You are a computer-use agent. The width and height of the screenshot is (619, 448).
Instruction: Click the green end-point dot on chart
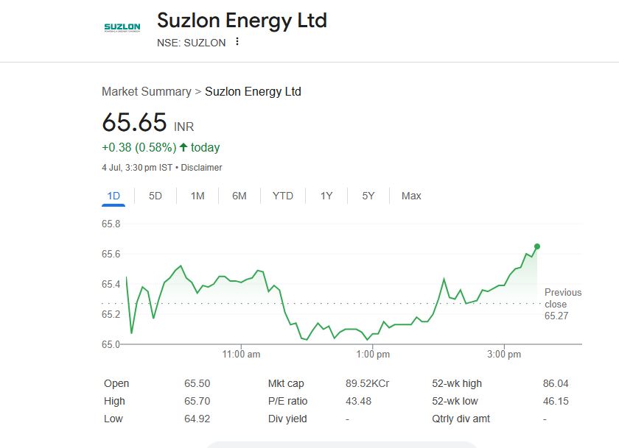pyautogui.click(x=537, y=246)
